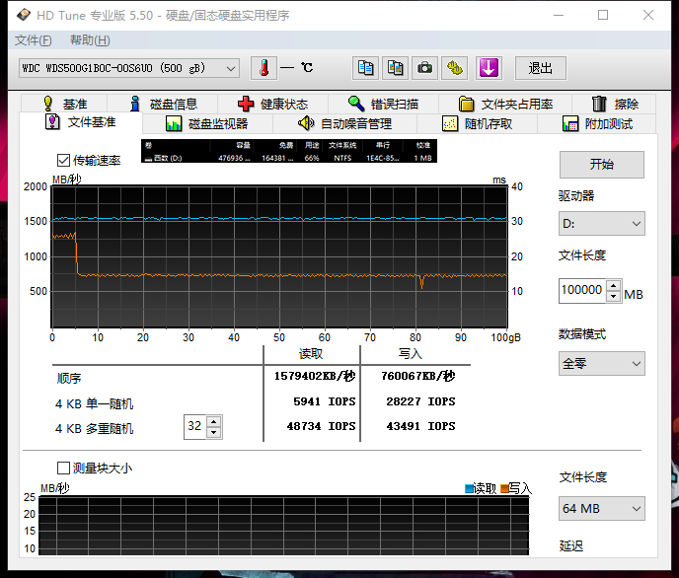Click the 开始 start button

[601, 165]
